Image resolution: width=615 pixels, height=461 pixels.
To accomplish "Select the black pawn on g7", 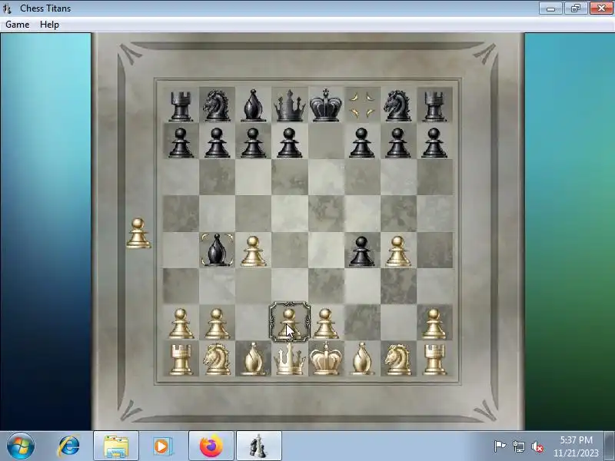I will coord(397,143).
